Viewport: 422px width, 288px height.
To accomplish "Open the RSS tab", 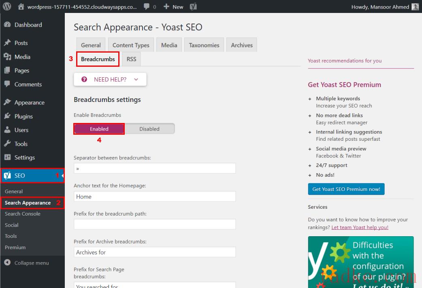I will (131, 59).
